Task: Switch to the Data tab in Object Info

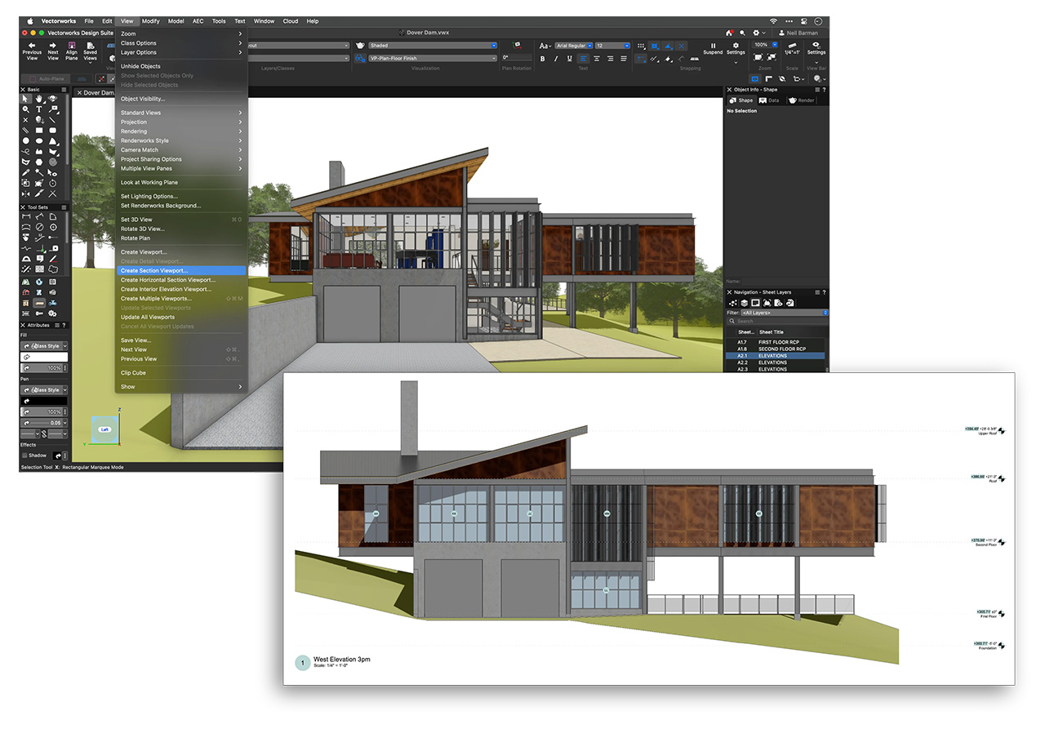Action: (x=769, y=100)
